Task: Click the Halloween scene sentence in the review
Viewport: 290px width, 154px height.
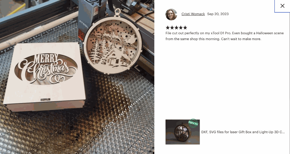Action: tap(225, 36)
